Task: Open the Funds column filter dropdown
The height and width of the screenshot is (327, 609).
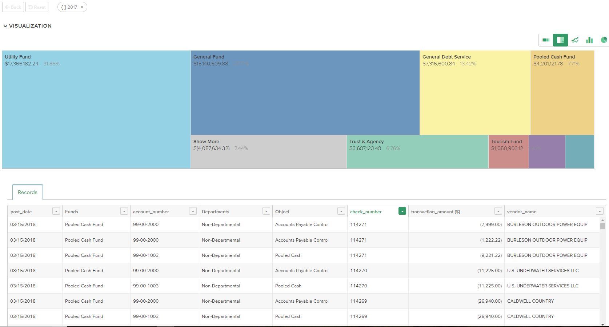Action: click(124, 211)
